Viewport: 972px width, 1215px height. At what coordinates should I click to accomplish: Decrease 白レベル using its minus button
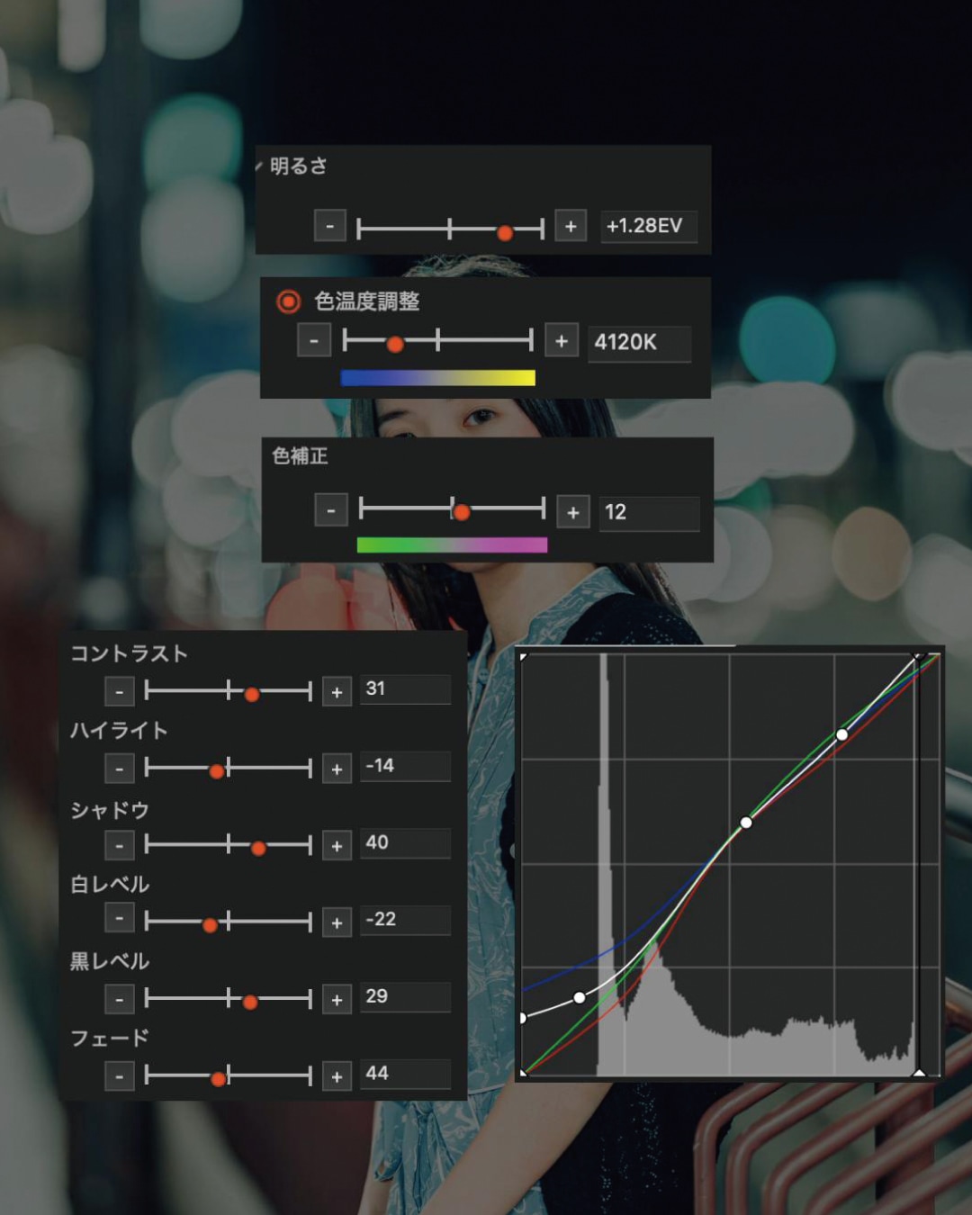tap(120, 919)
